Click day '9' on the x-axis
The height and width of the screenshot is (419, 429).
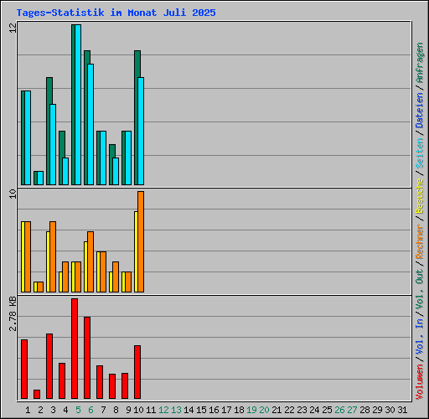[128, 410]
